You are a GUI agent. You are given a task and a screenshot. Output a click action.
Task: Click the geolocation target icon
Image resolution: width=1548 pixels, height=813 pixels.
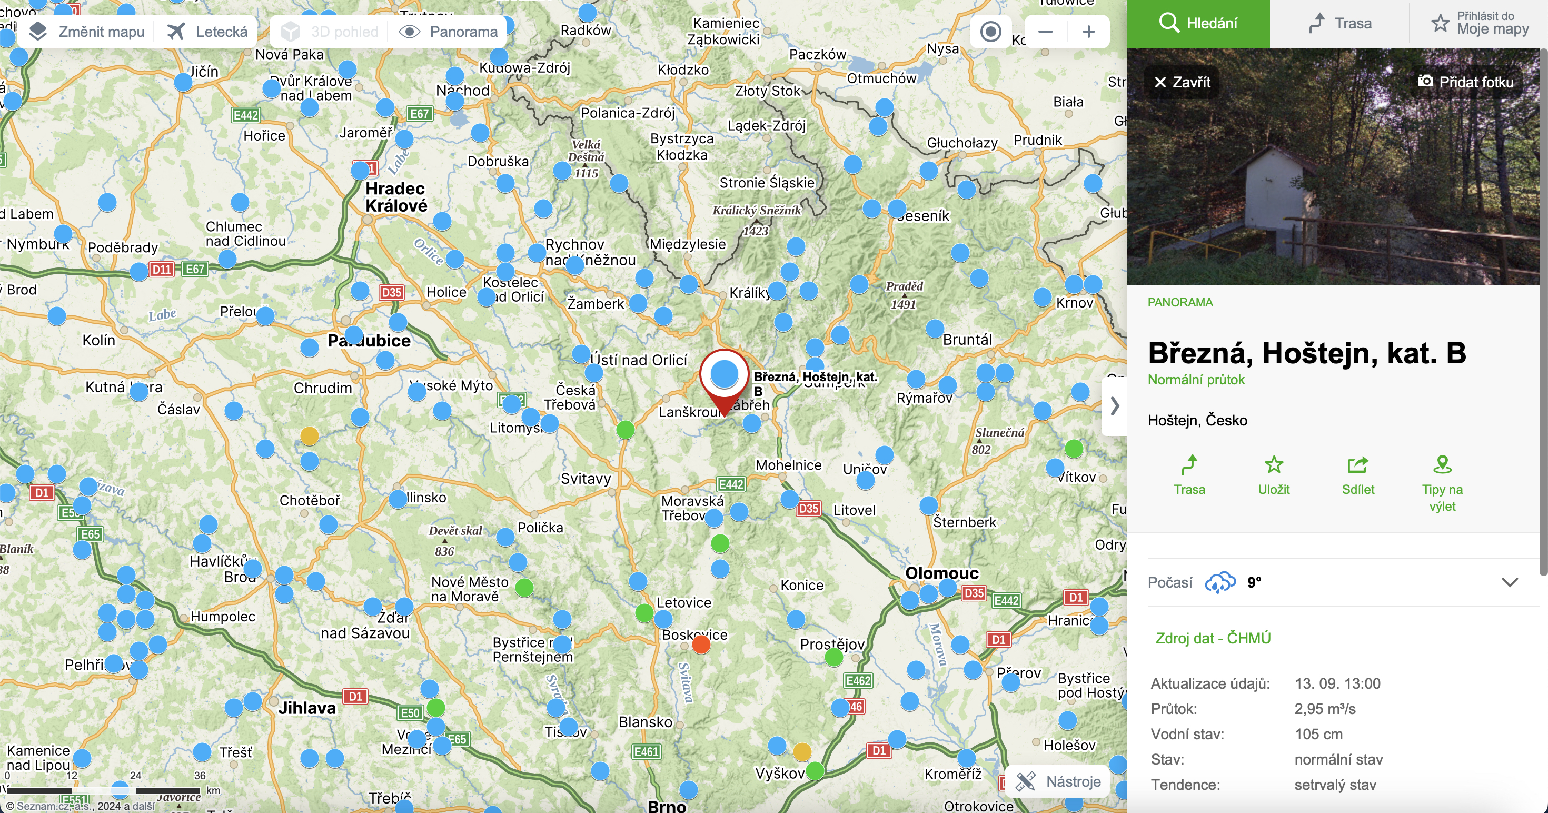pyautogui.click(x=990, y=31)
